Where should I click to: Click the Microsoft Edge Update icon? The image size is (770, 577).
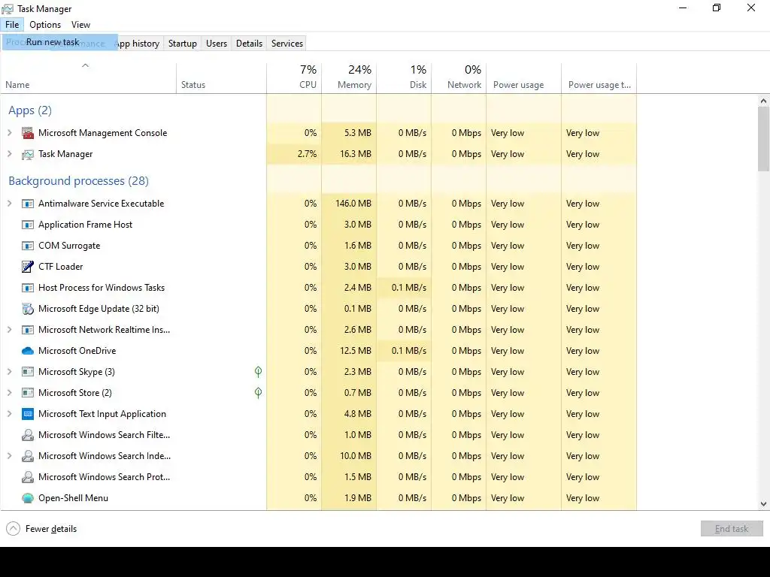coord(28,309)
